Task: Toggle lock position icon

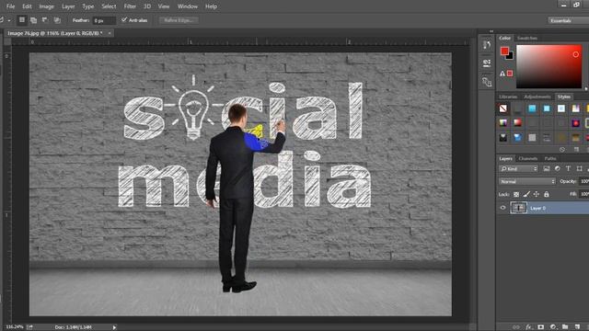Action: [537, 194]
